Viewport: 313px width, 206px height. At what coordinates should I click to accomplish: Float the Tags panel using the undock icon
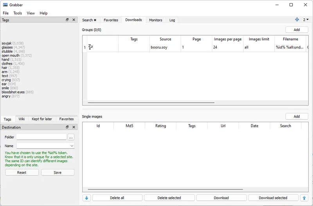[67, 20]
